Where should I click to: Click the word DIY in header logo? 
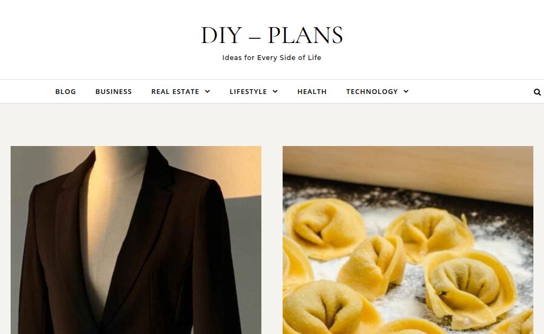pos(222,35)
